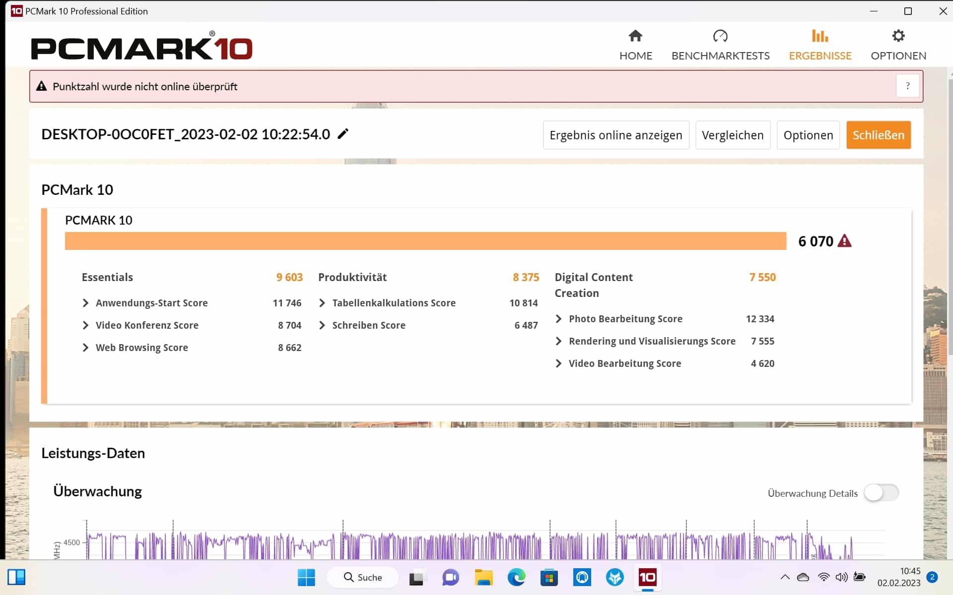Click the Benchmarktests gauge icon

[x=720, y=36]
